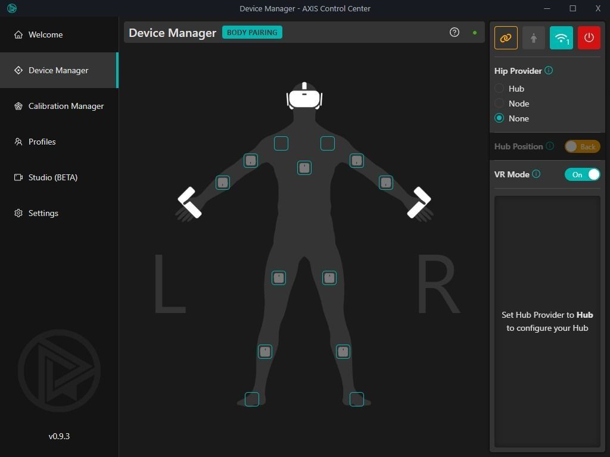Select the left shoulder empty node slot
The height and width of the screenshot is (457, 610).
pyautogui.click(x=281, y=143)
